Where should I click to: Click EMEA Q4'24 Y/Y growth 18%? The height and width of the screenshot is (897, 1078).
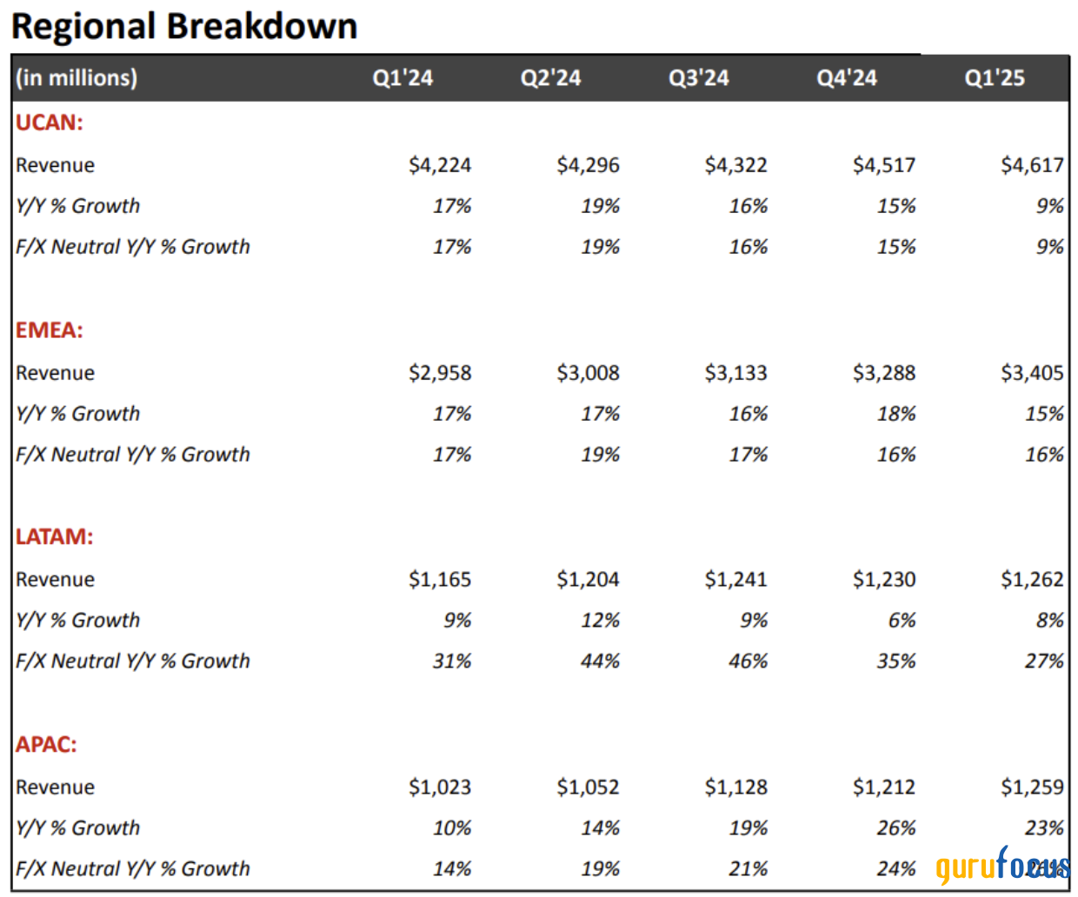point(896,414)
